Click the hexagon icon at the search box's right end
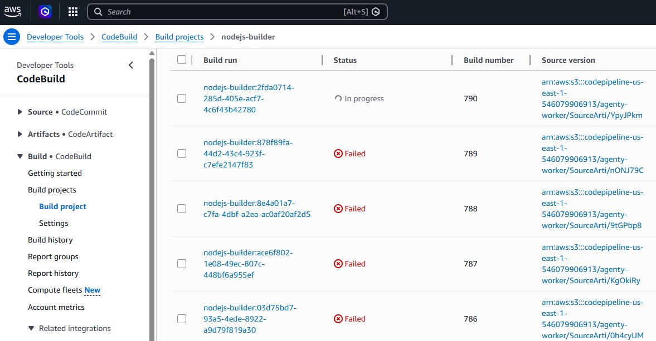 click(x=376, y=12)
